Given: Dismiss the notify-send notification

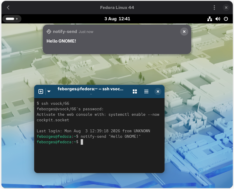Looking at the screenshot, I should click(184, 32).
